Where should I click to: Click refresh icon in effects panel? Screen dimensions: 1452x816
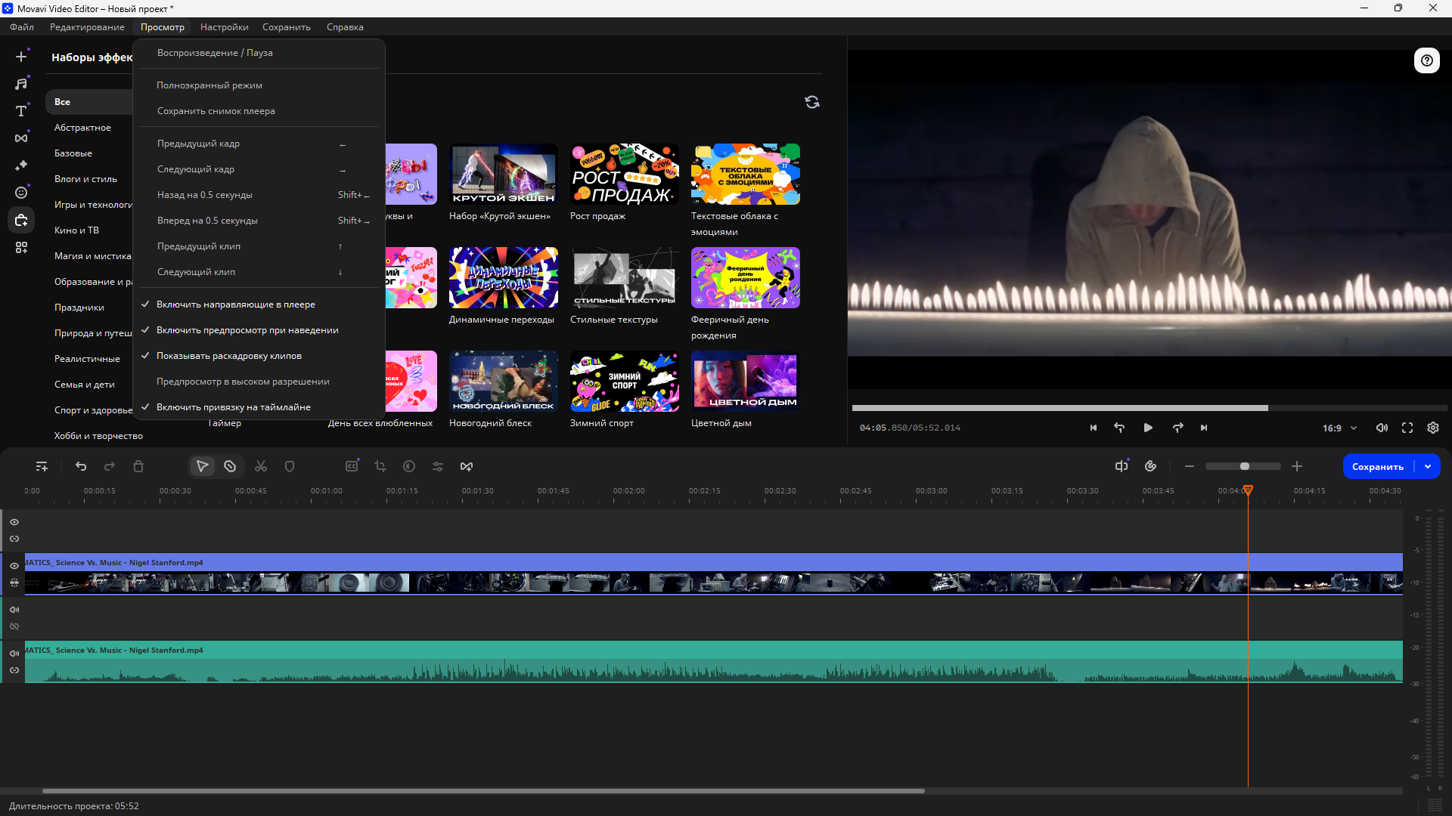coord(812,102)
